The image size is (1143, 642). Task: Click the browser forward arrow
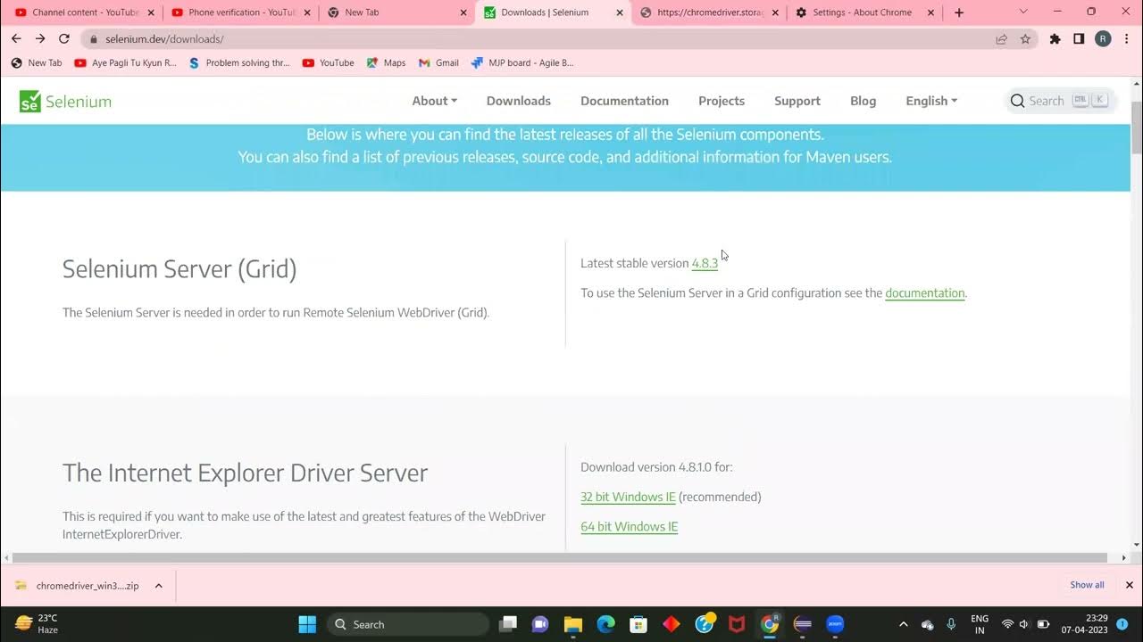coord(40,38)
